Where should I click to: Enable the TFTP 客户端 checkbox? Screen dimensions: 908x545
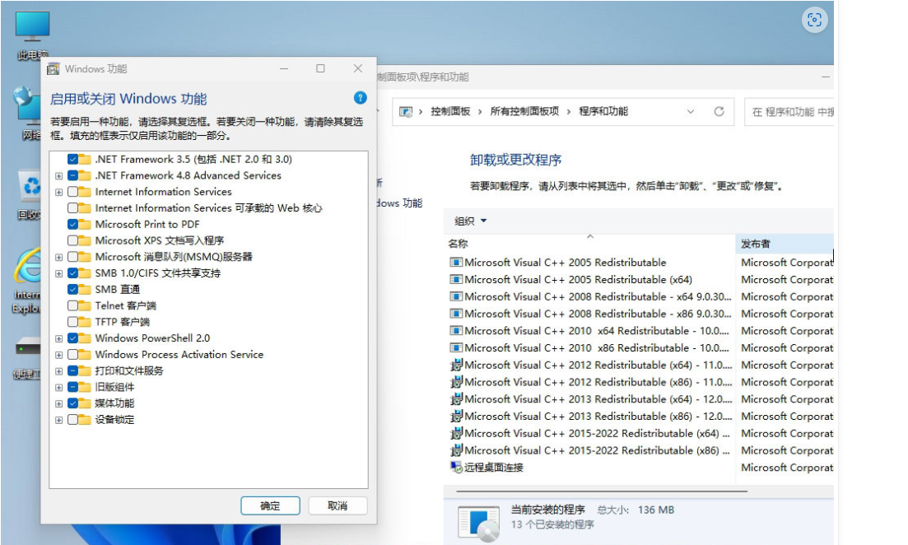coord(72,322)
